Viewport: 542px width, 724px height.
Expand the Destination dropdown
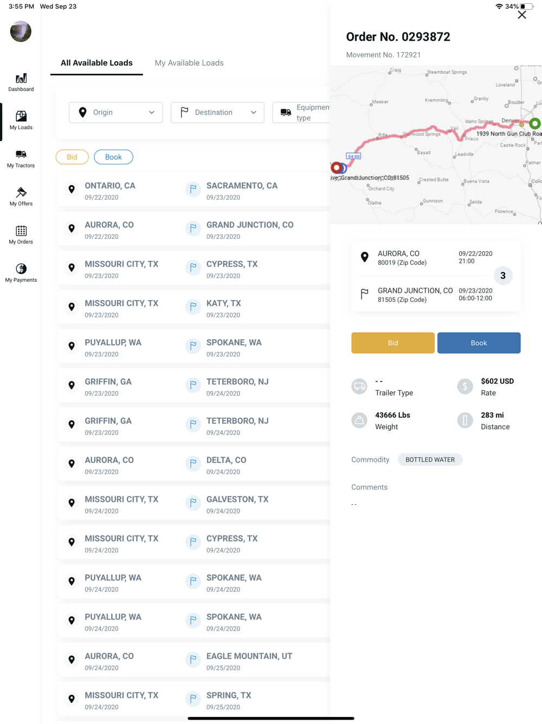click(217, 112)
